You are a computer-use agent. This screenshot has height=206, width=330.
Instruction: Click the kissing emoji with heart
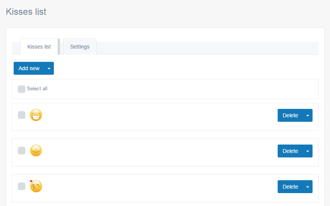click(x=36, y=186)
